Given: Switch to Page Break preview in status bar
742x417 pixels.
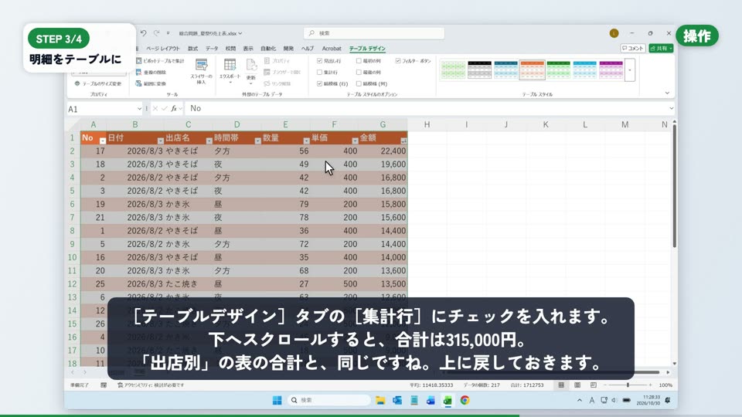Looking at the screenshot, I should pyautogui.click(x=594, y=385).
